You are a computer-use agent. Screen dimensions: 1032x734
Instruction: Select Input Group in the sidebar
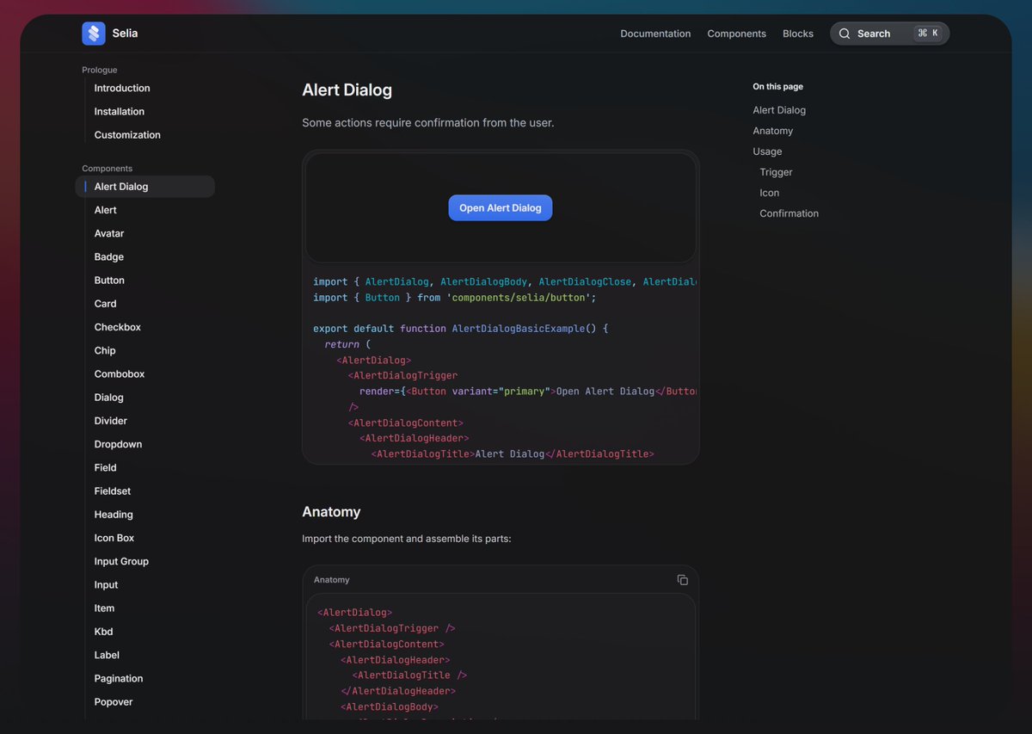pos(121,561)
